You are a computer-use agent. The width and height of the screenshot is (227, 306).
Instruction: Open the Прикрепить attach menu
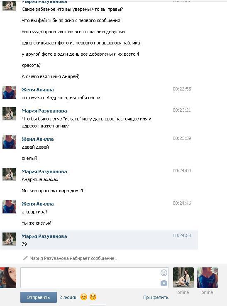point(156,297)
